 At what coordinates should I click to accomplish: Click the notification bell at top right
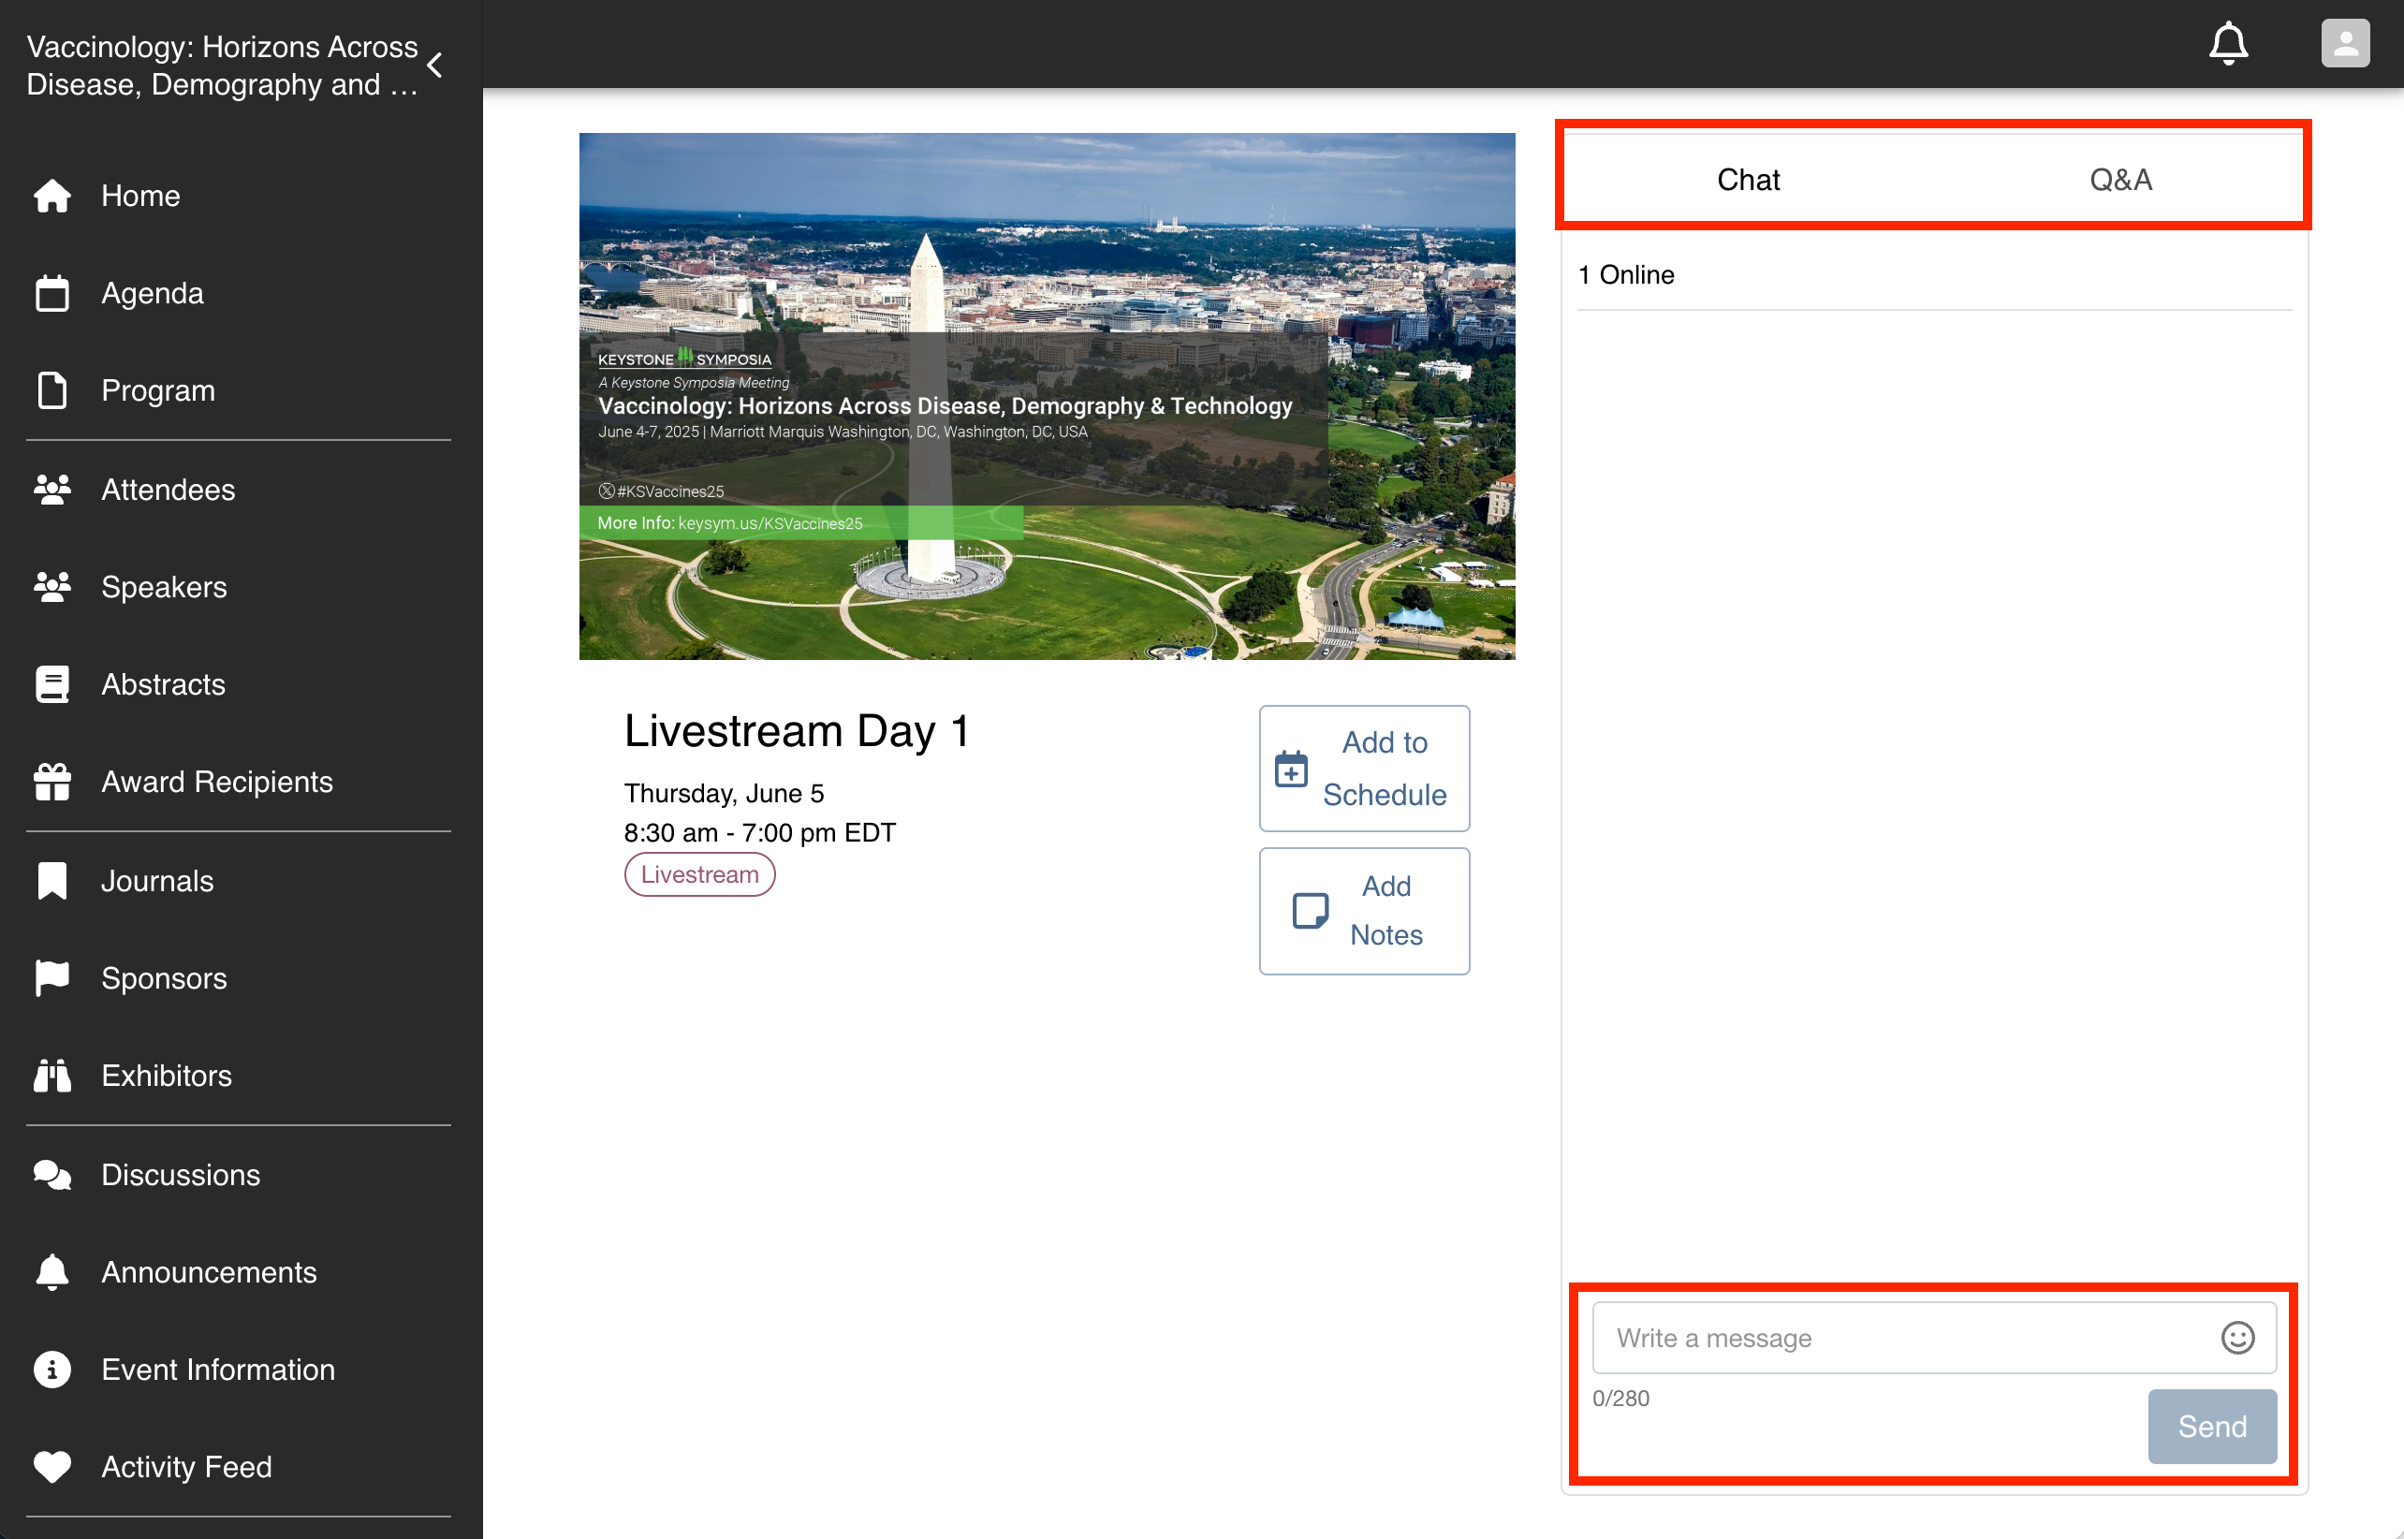click(x=2229, y=43)
